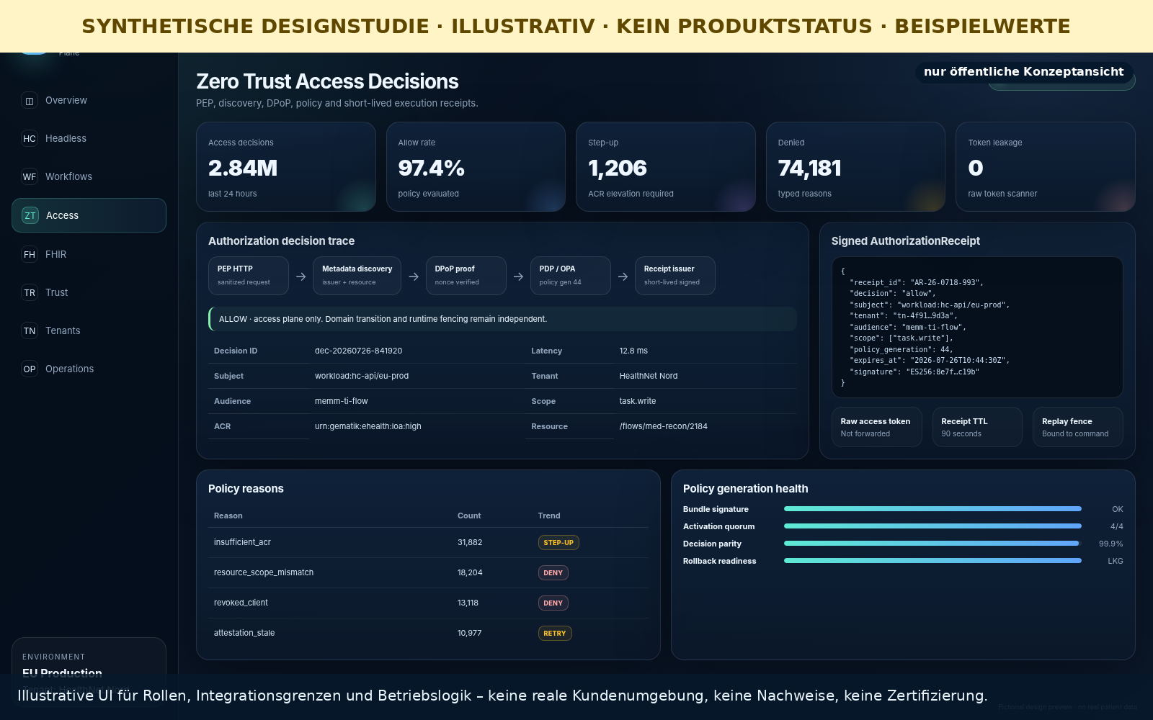Click the RETRY badge for attestation_stale
The height and width of the screenshot is (720, 1153).
(x=555, y=634)
